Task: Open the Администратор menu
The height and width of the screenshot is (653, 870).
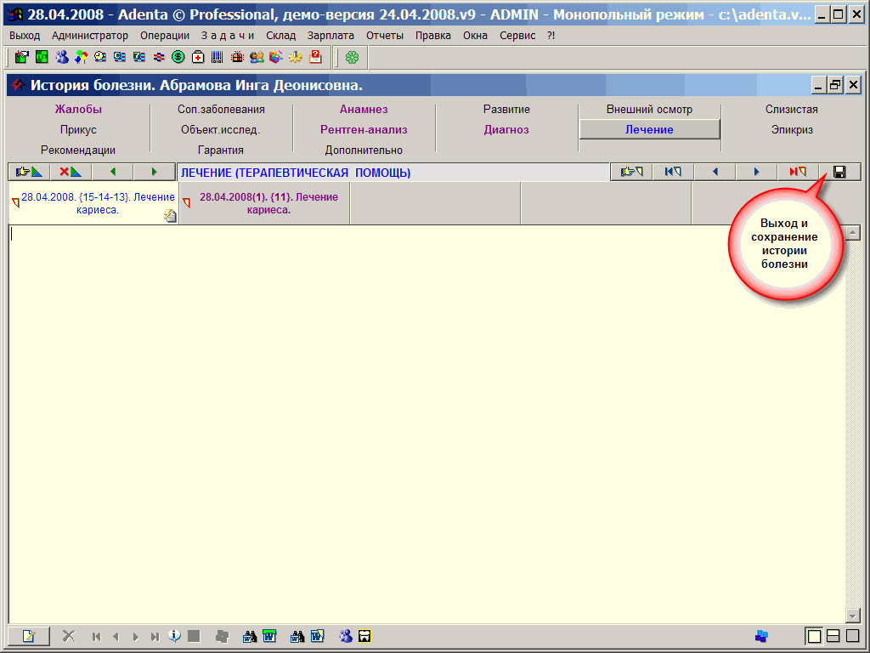Action: pos(90,36)
